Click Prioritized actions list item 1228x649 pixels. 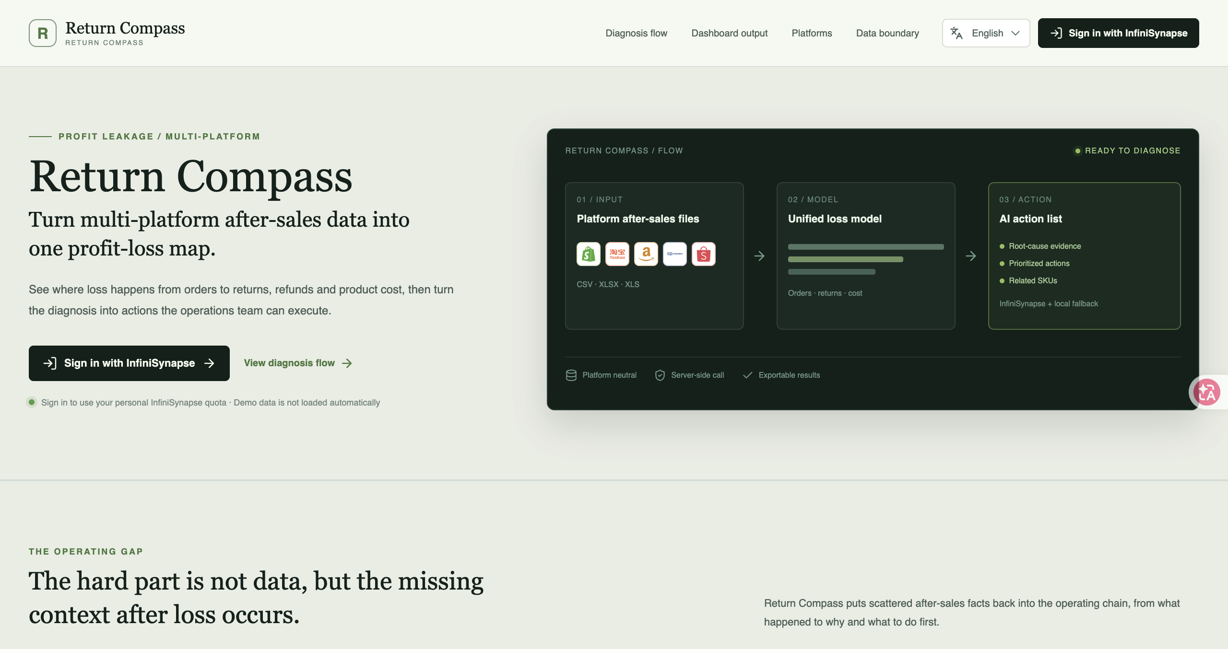tap(1034, 264)
